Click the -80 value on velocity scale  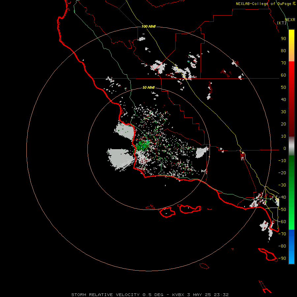click(282, 246)
